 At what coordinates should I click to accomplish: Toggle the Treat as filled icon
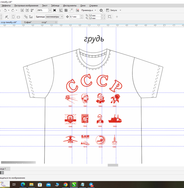point(109,17)
